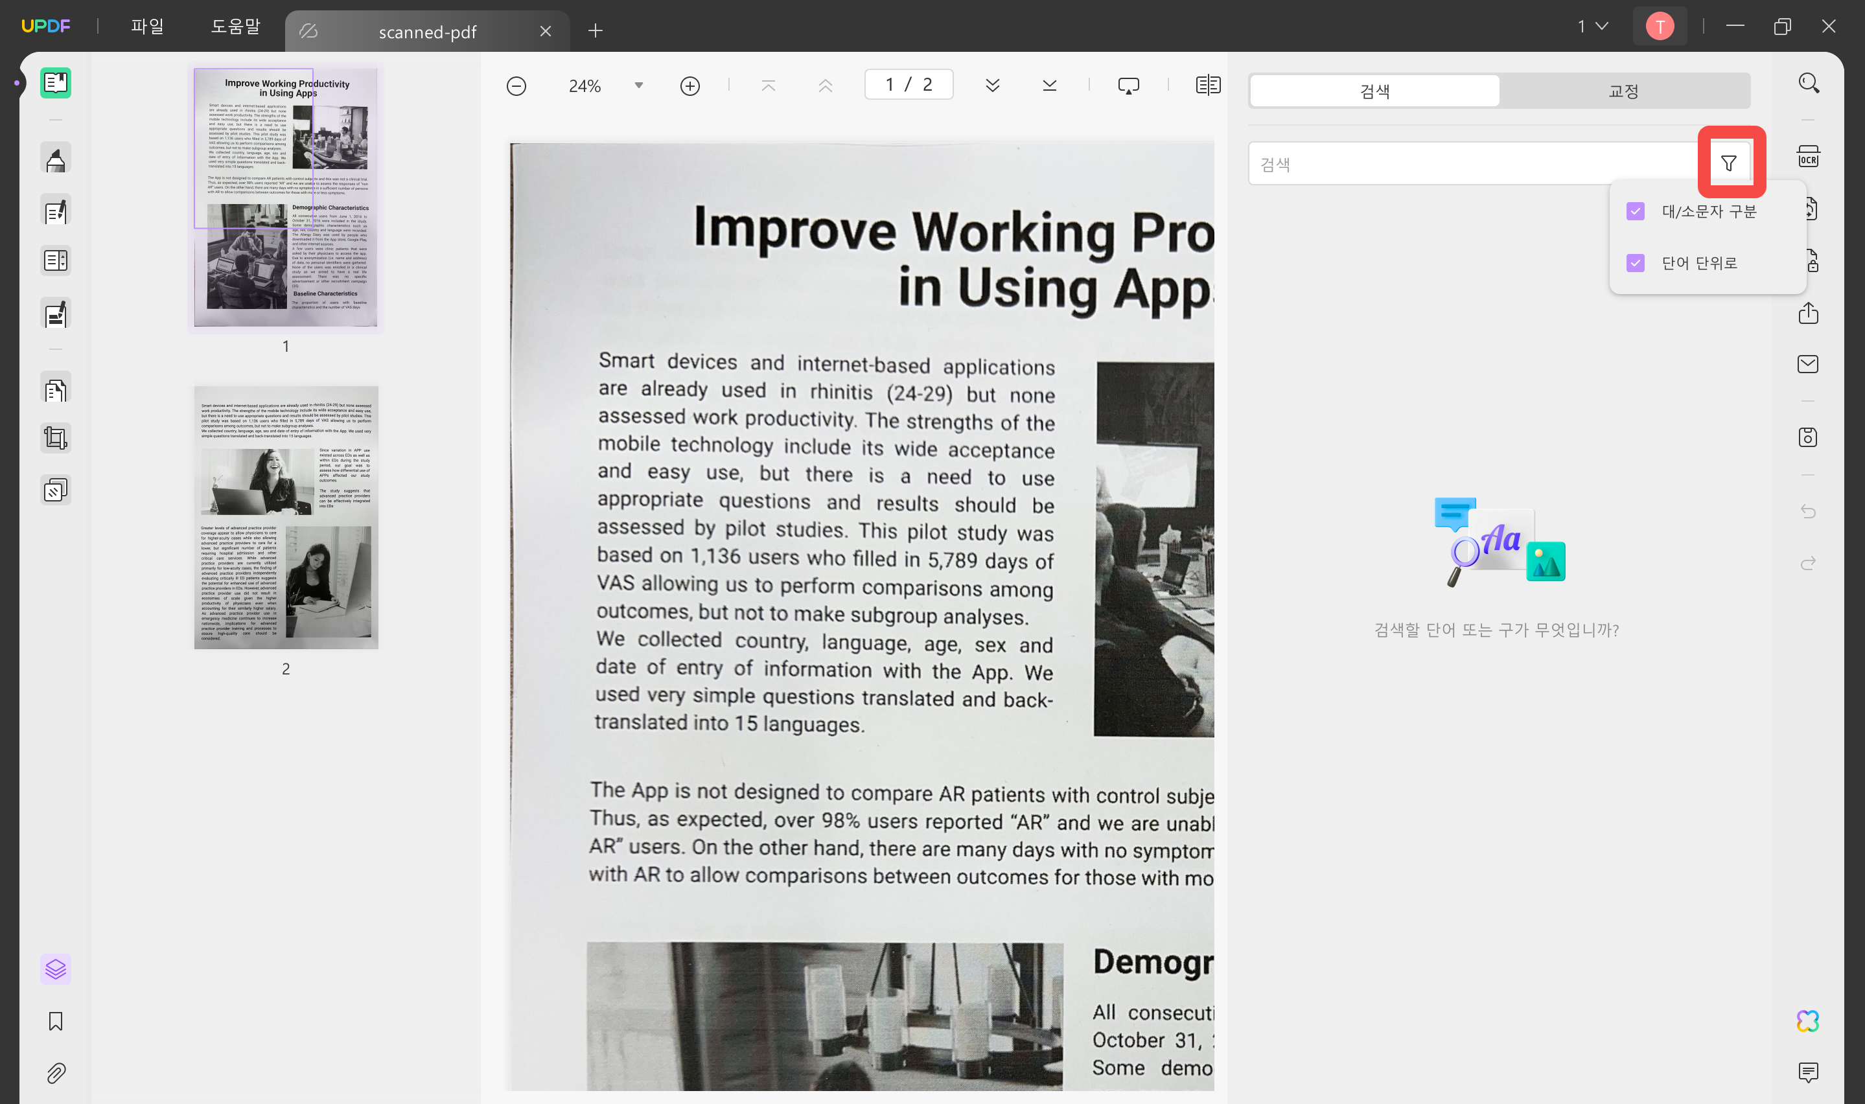The height and width of the screenshot is (1104, 1865).
Task: Expand the 24% zoom level dropdown
Action: pyautogui.click(x=638, y=86)
